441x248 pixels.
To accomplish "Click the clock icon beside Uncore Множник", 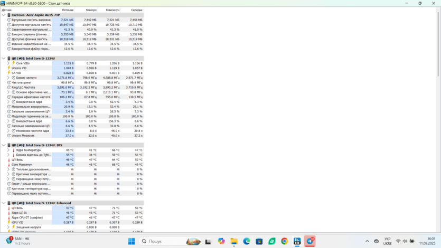I will click(9, 136).
